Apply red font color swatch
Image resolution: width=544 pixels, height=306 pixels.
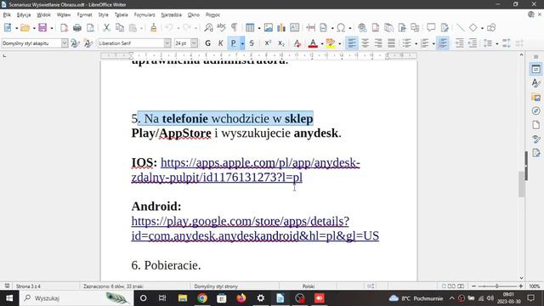[313, 43]
